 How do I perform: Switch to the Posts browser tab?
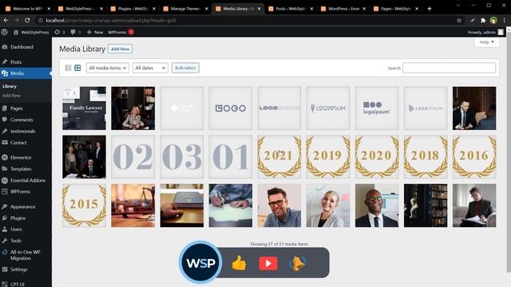tap(291, 9)
